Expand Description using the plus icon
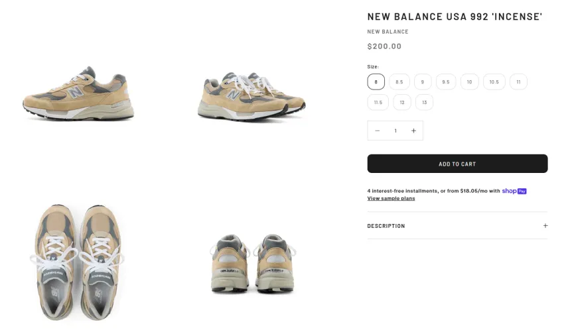 tap(545, 226)
